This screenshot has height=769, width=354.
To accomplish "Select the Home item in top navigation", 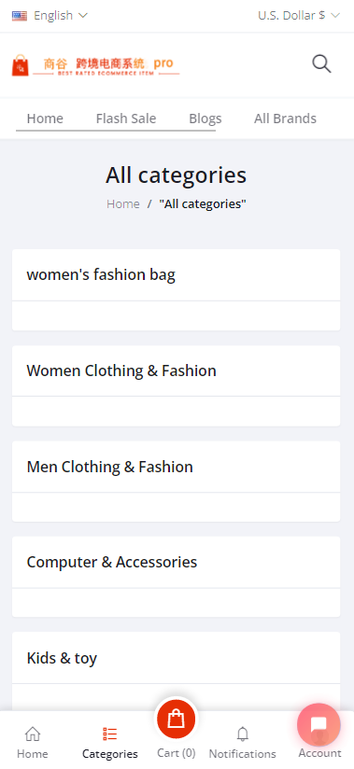I will point(45,119).
